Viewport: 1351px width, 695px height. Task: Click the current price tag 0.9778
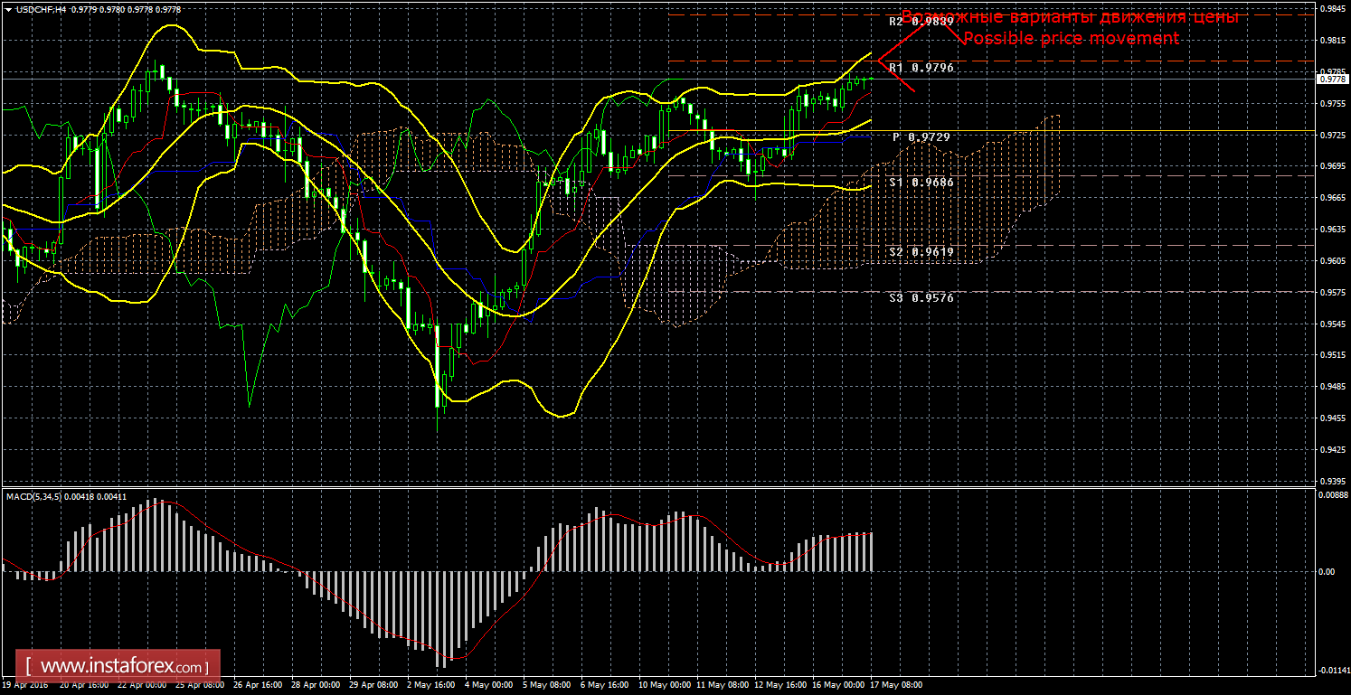point(1331,80)
